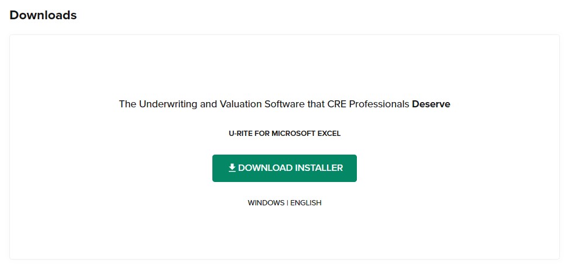Screen dimensions: 571x266
Task: Click the download arrow icon on the green button
Action: 232,168
